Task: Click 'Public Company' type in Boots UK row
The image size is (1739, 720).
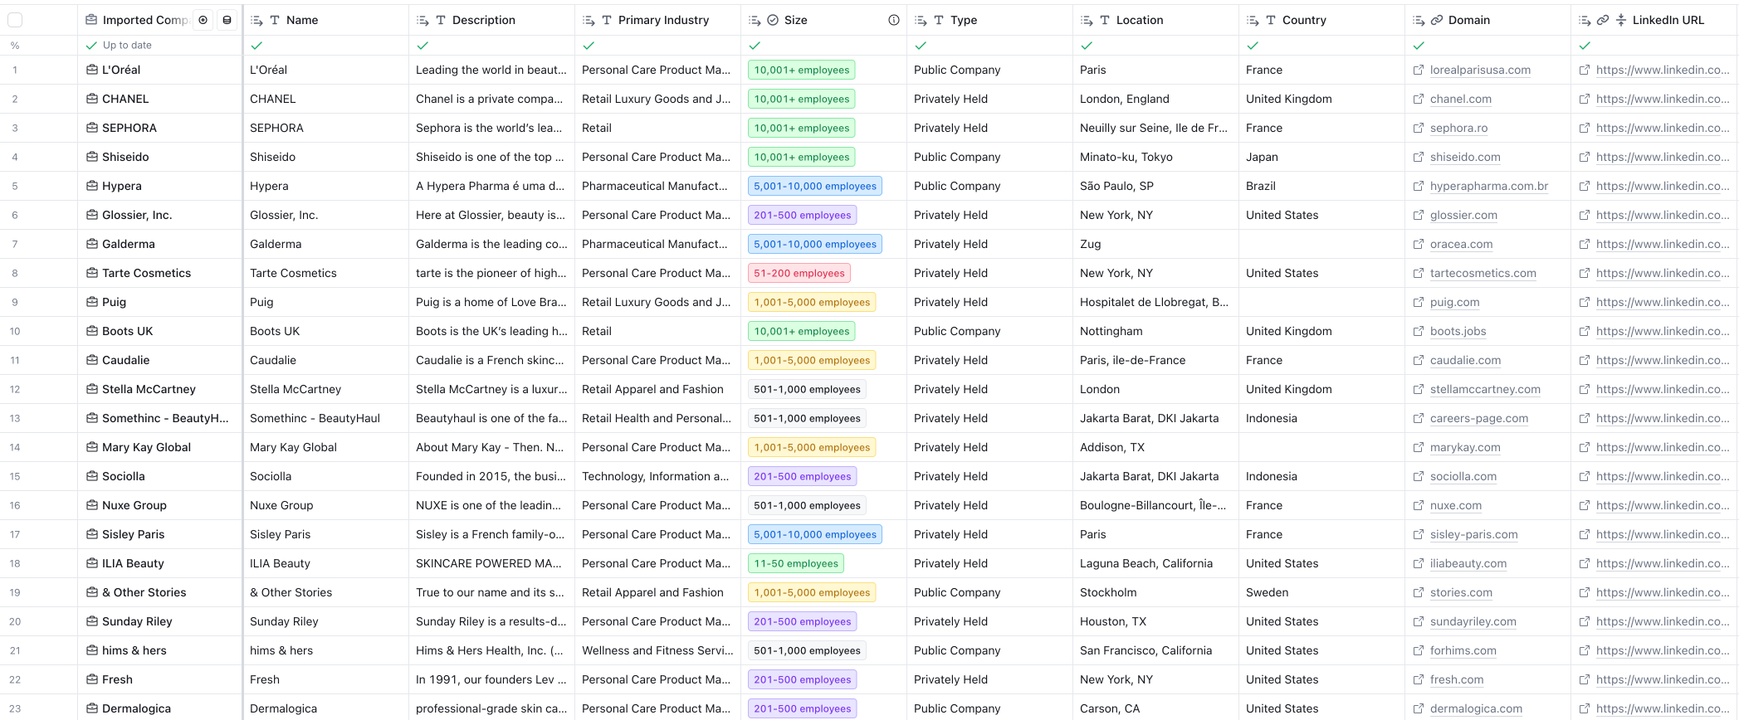Action: pyautogui.click(x=957, y=331)
